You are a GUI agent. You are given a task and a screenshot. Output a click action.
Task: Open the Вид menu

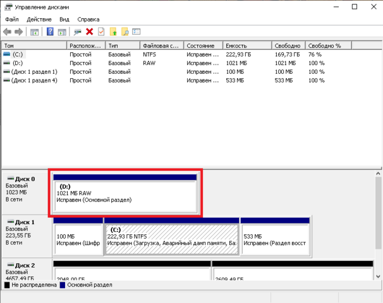point(64,20)
